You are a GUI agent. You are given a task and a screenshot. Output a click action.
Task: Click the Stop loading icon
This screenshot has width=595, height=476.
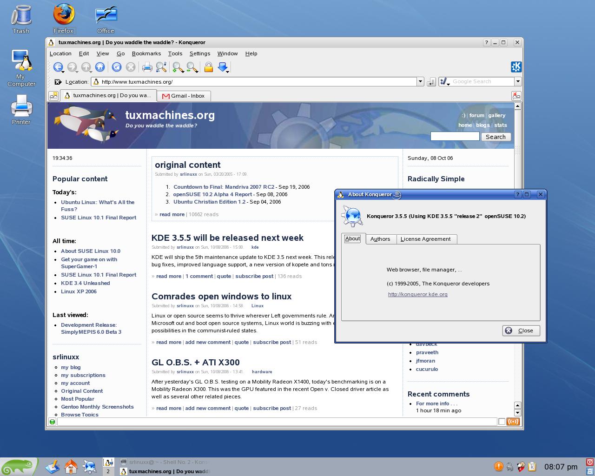[x=131, y=67]
